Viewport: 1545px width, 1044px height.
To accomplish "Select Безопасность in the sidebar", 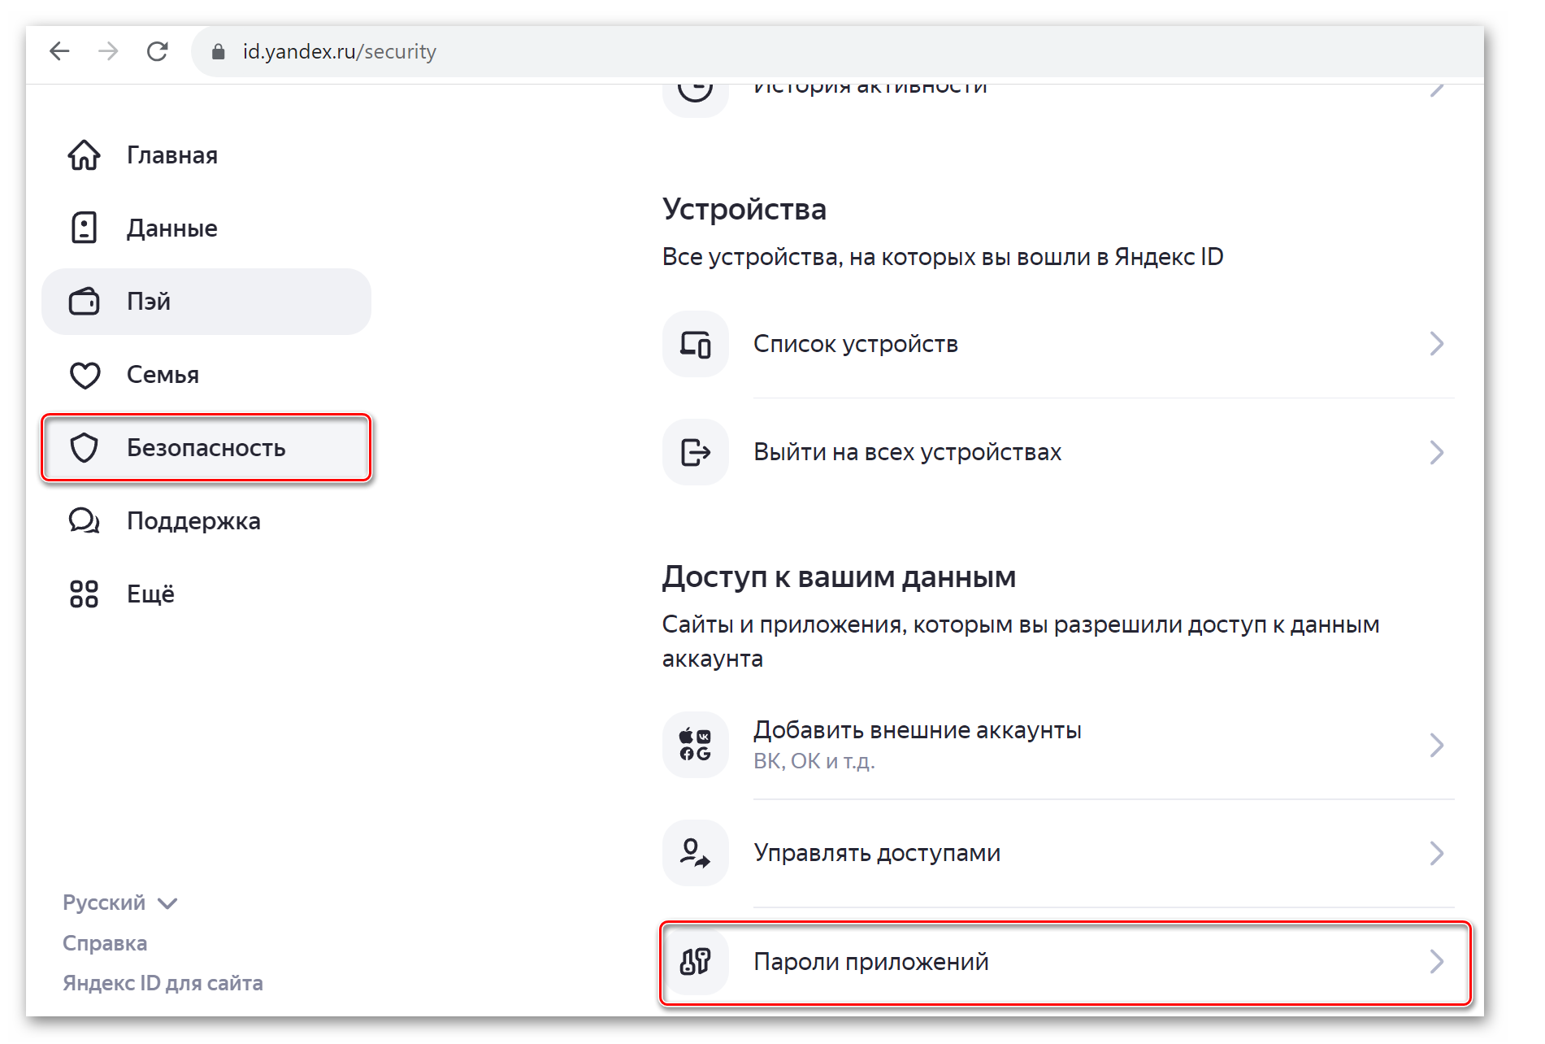I will coord(206,448).
